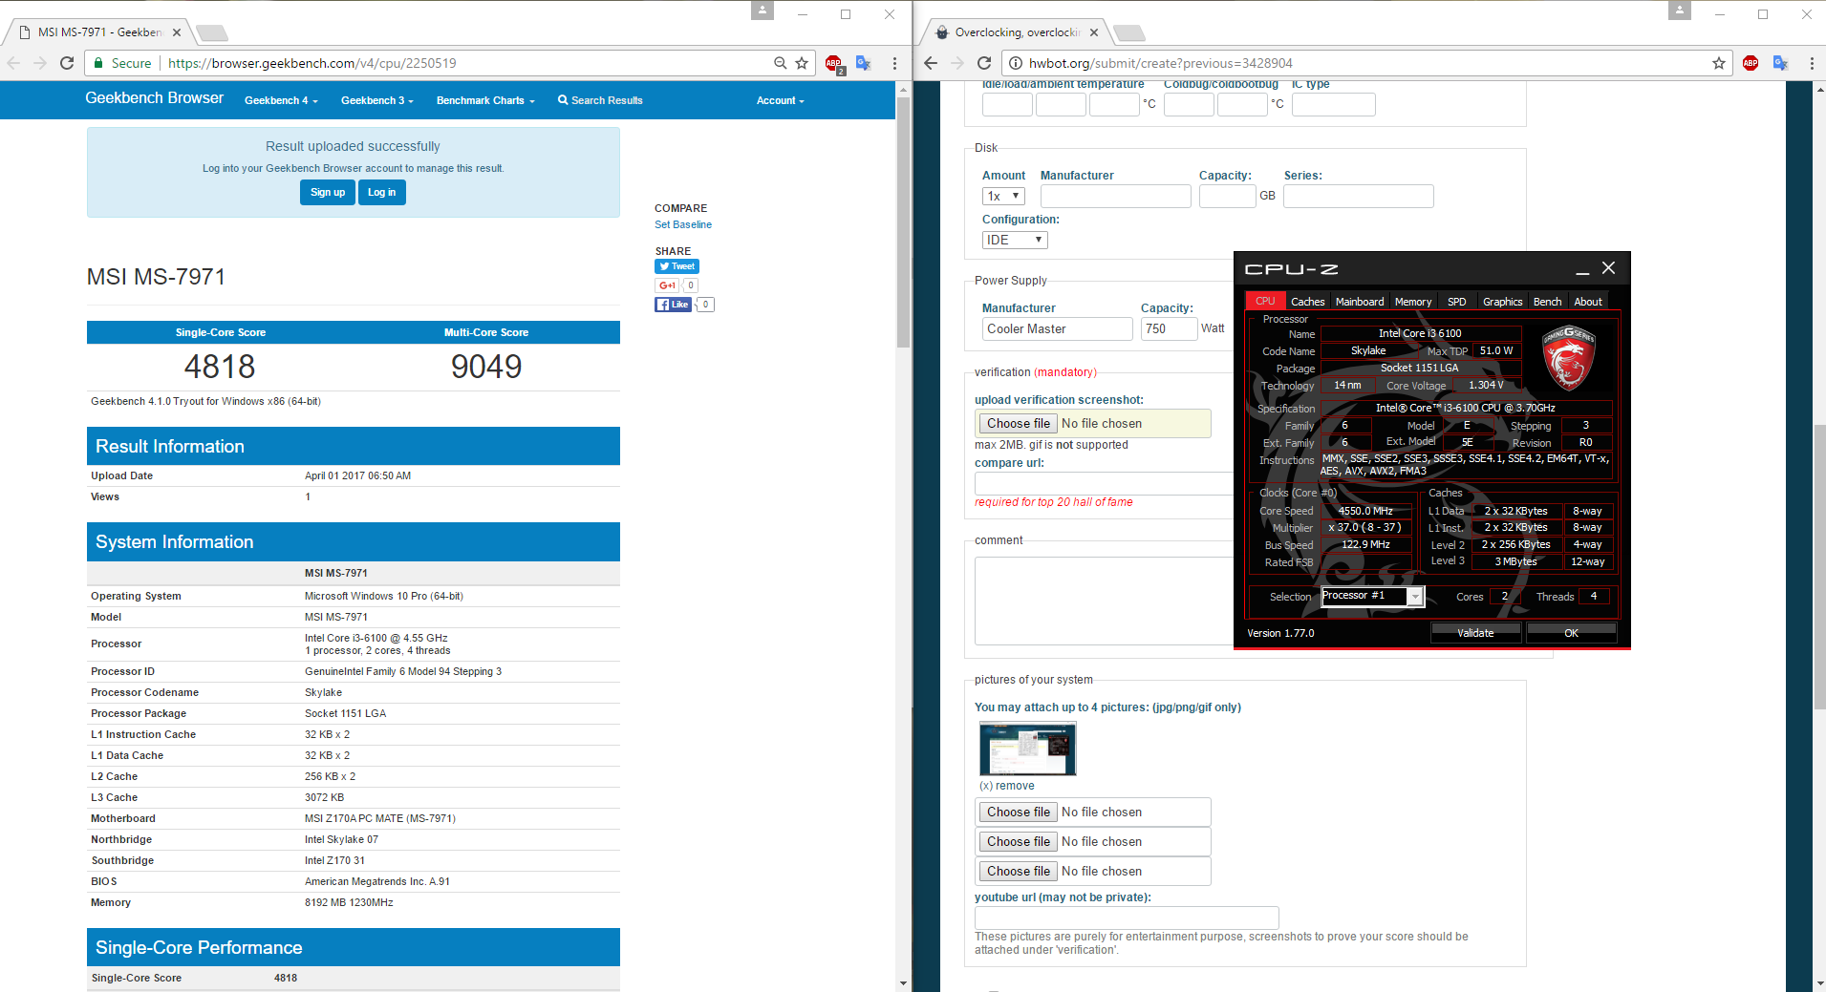Image resolution: width=1826 pixels, height=992 pixels.
Task: Like the result on Facebook
Action: click(x=673, y=305)
